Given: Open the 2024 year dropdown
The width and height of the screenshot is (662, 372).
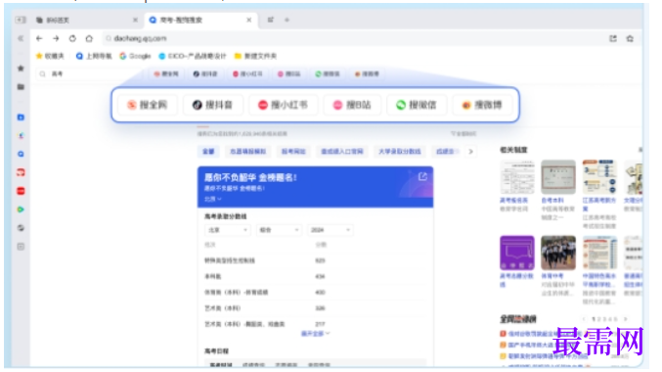Looking at the screenshot, I should tap(330, 230).
